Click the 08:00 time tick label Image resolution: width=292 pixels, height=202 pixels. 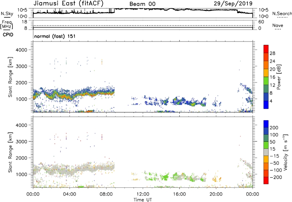[x=106, y=194]
